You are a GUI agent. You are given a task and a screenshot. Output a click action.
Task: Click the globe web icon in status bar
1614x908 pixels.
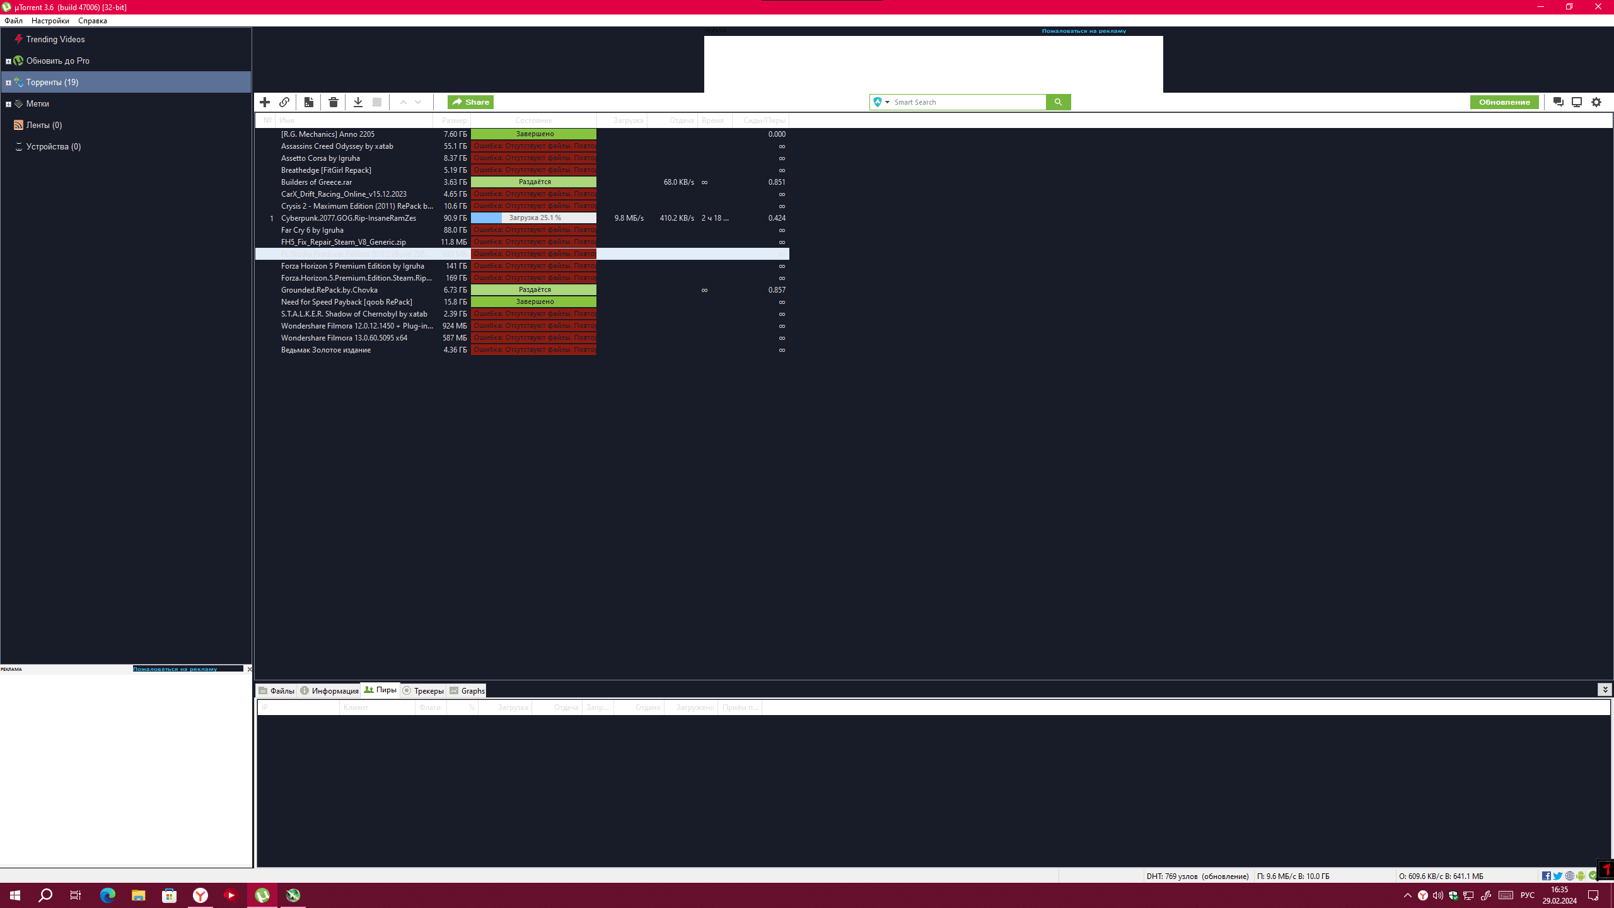(1569, 876)
